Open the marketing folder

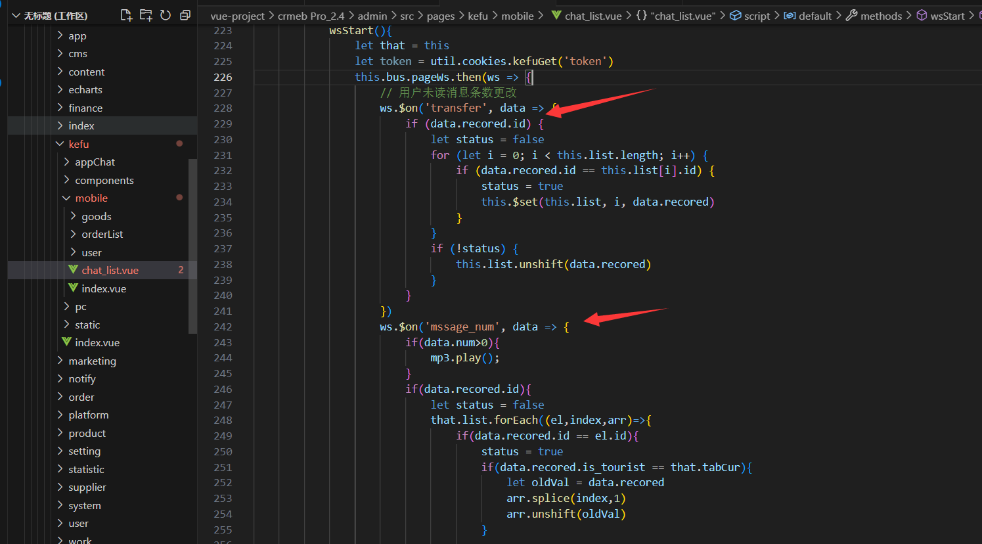(92, 361)
